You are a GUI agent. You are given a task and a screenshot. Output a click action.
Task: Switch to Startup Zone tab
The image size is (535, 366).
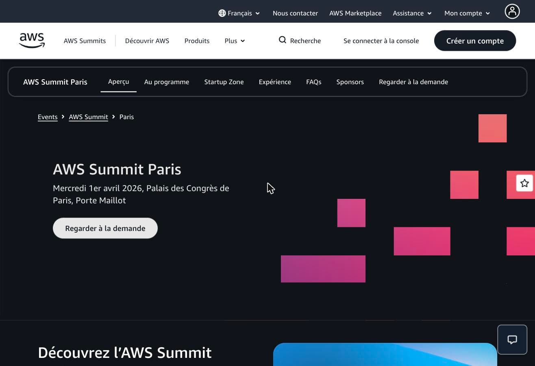(x=224, y=82)
